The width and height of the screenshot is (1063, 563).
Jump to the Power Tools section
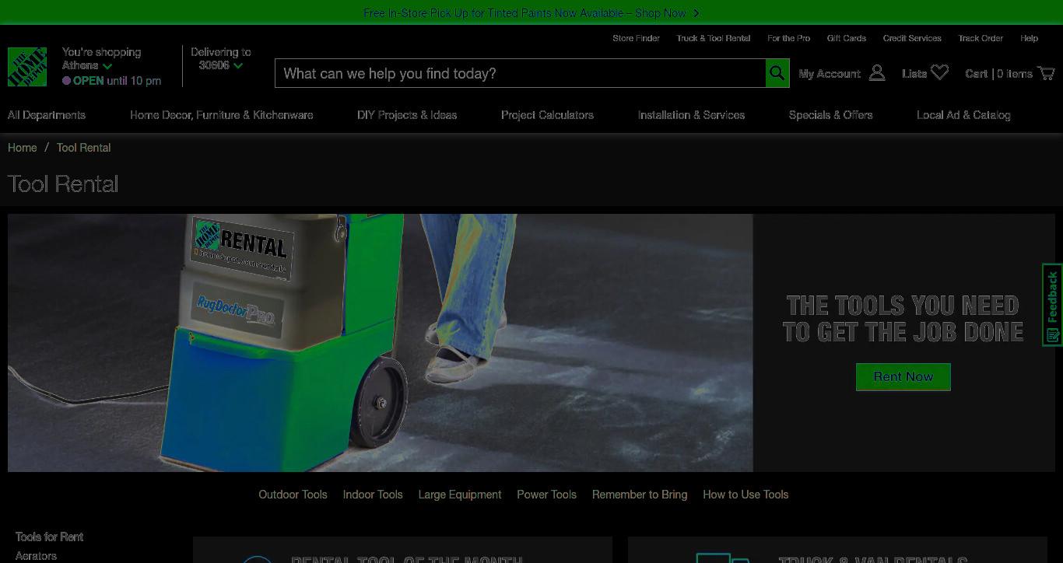tap(546, 495)
